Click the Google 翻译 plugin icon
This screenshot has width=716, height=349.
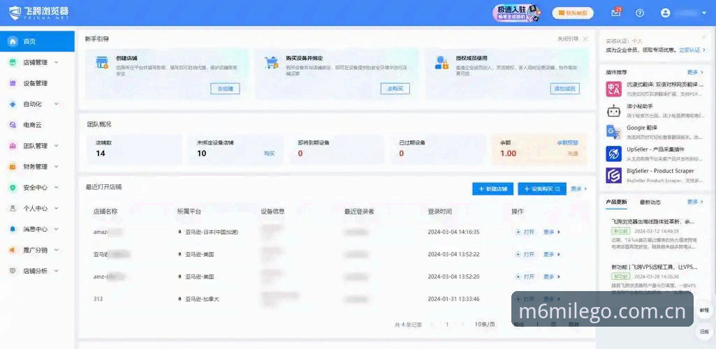pyautogui.click(x=614, y=132)
